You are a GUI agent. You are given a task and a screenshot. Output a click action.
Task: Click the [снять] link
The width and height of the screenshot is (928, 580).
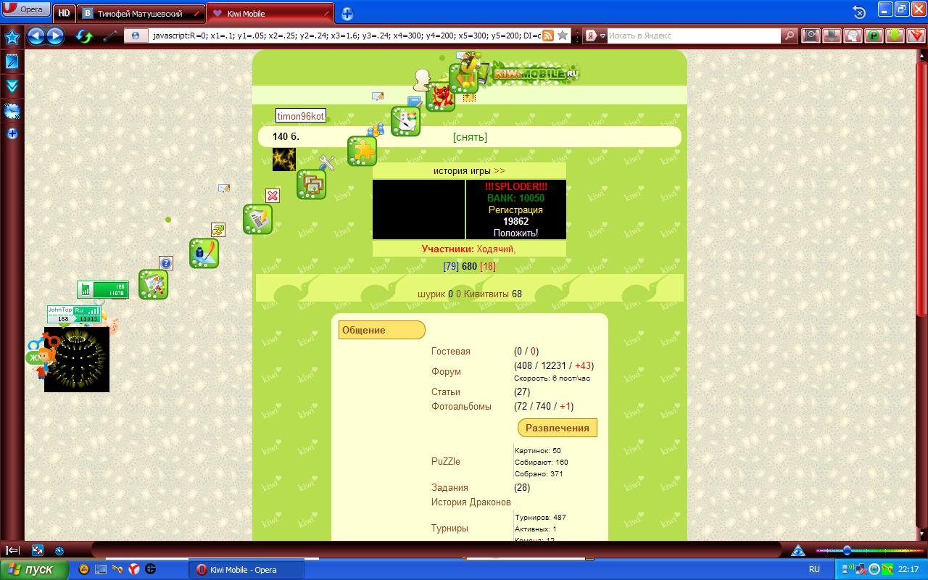click(470, 137)
